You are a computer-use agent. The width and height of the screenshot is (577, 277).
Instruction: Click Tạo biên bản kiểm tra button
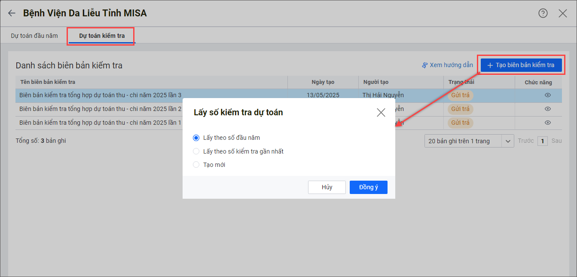pos(521,65)
